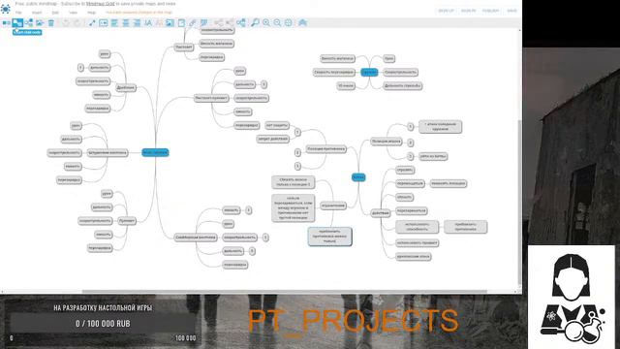This screenshot has width=620, height=349.
Task: Click the align text right icon
Action: point(137,23)
